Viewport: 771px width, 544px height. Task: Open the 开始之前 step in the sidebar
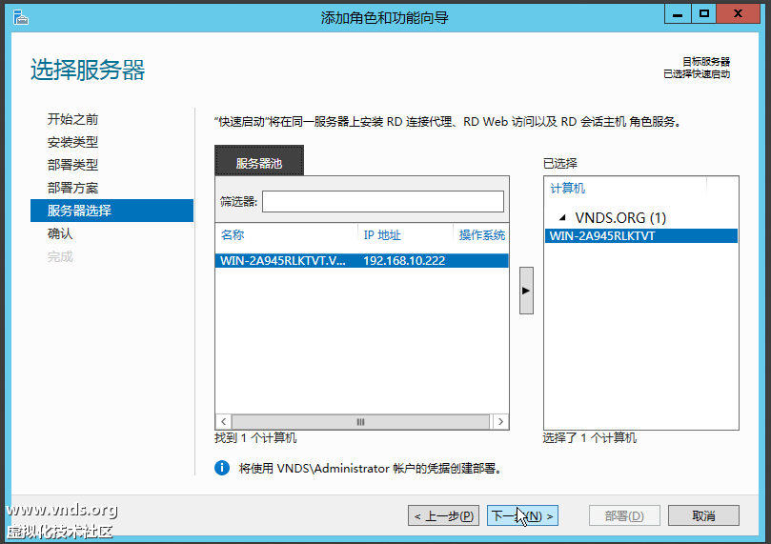tap(72, 119)
